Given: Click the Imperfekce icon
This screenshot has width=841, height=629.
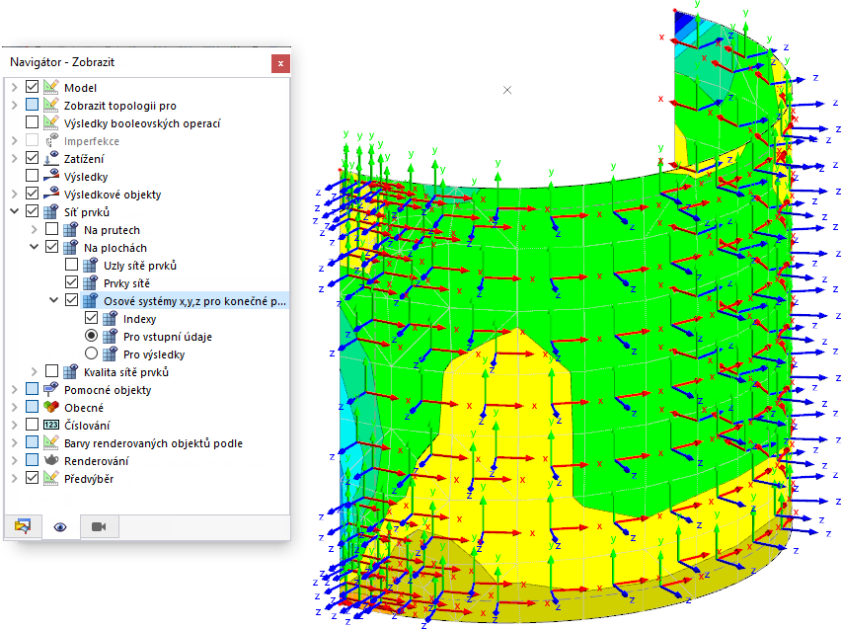Looking at the screenshot, I should [x=51, y=141].
